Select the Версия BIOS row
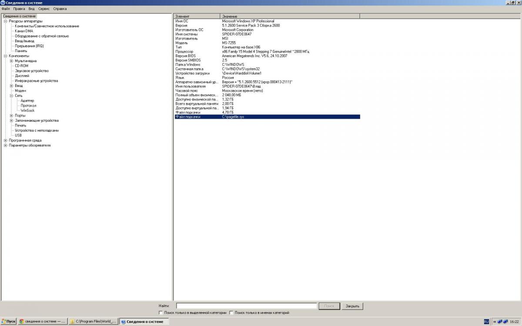522x326 pixels. point(267,56)
